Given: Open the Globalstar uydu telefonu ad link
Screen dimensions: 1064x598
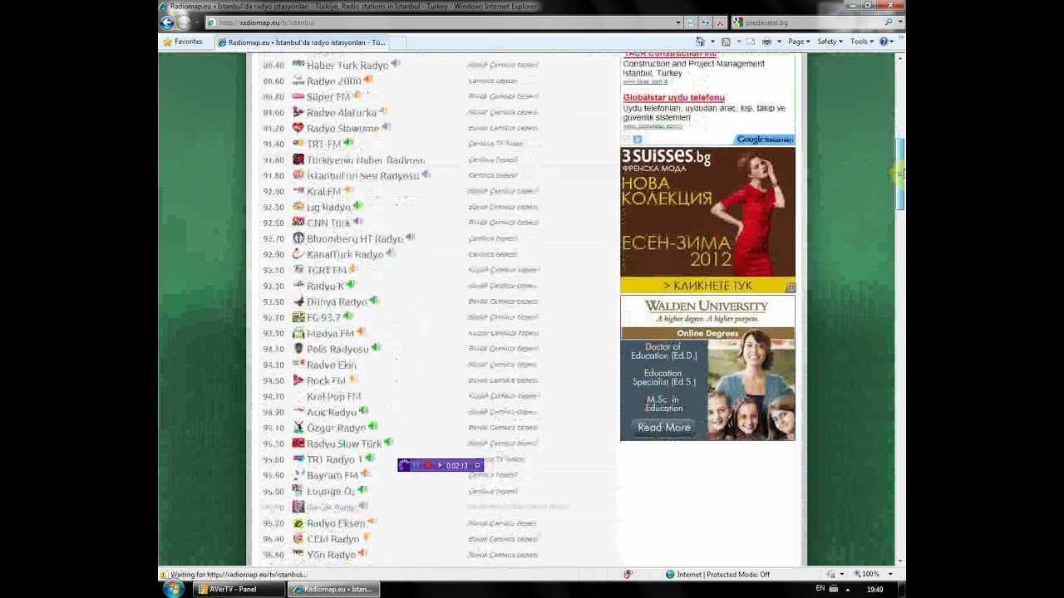Looking at the screenshot, I should [x=673, y=97].
